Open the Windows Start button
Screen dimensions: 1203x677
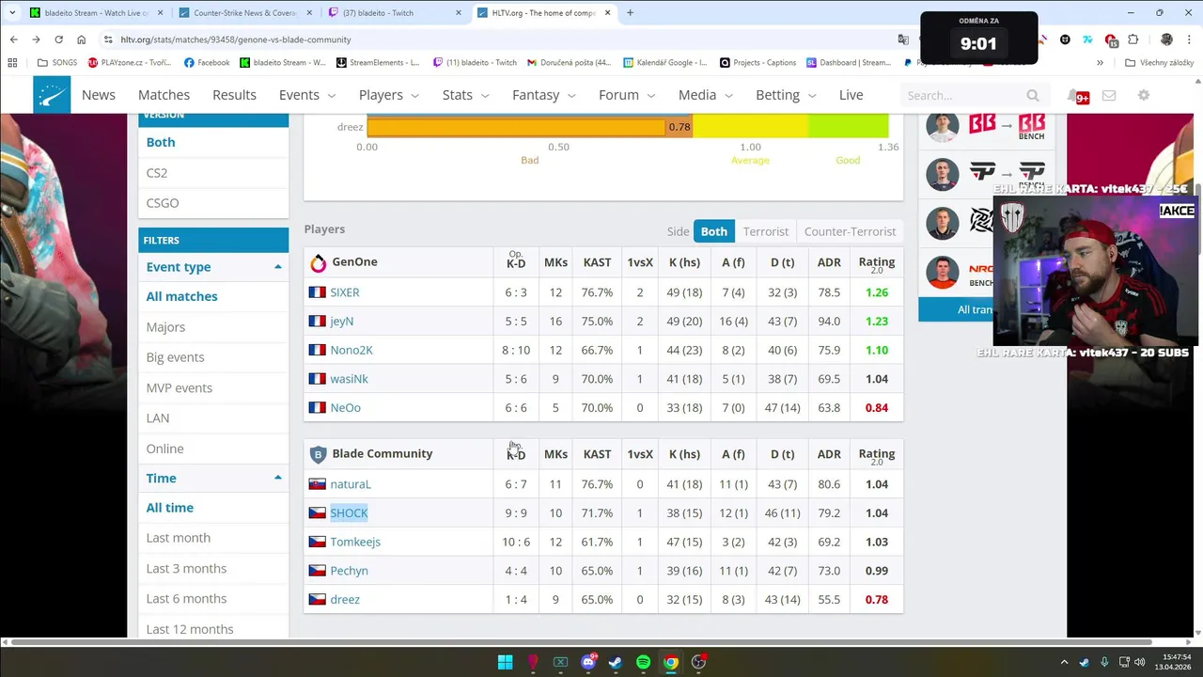(x=505, y=662)
